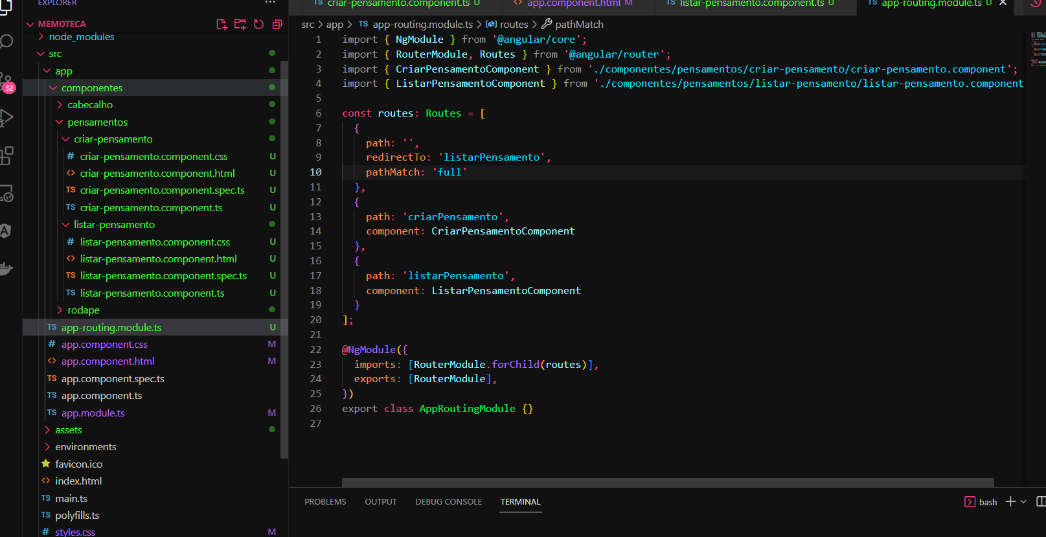Image resolution: width=1046 pixels, height=537 pixels.
Task: Open app.component.spec.ts file
Action: click(113, 379)
